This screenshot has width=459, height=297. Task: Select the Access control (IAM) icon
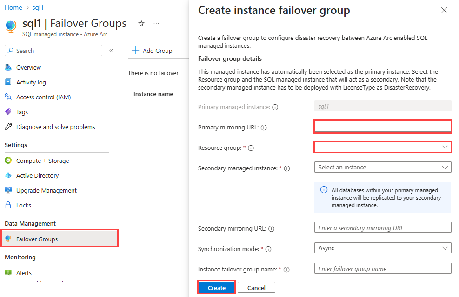tap(8, 97)
